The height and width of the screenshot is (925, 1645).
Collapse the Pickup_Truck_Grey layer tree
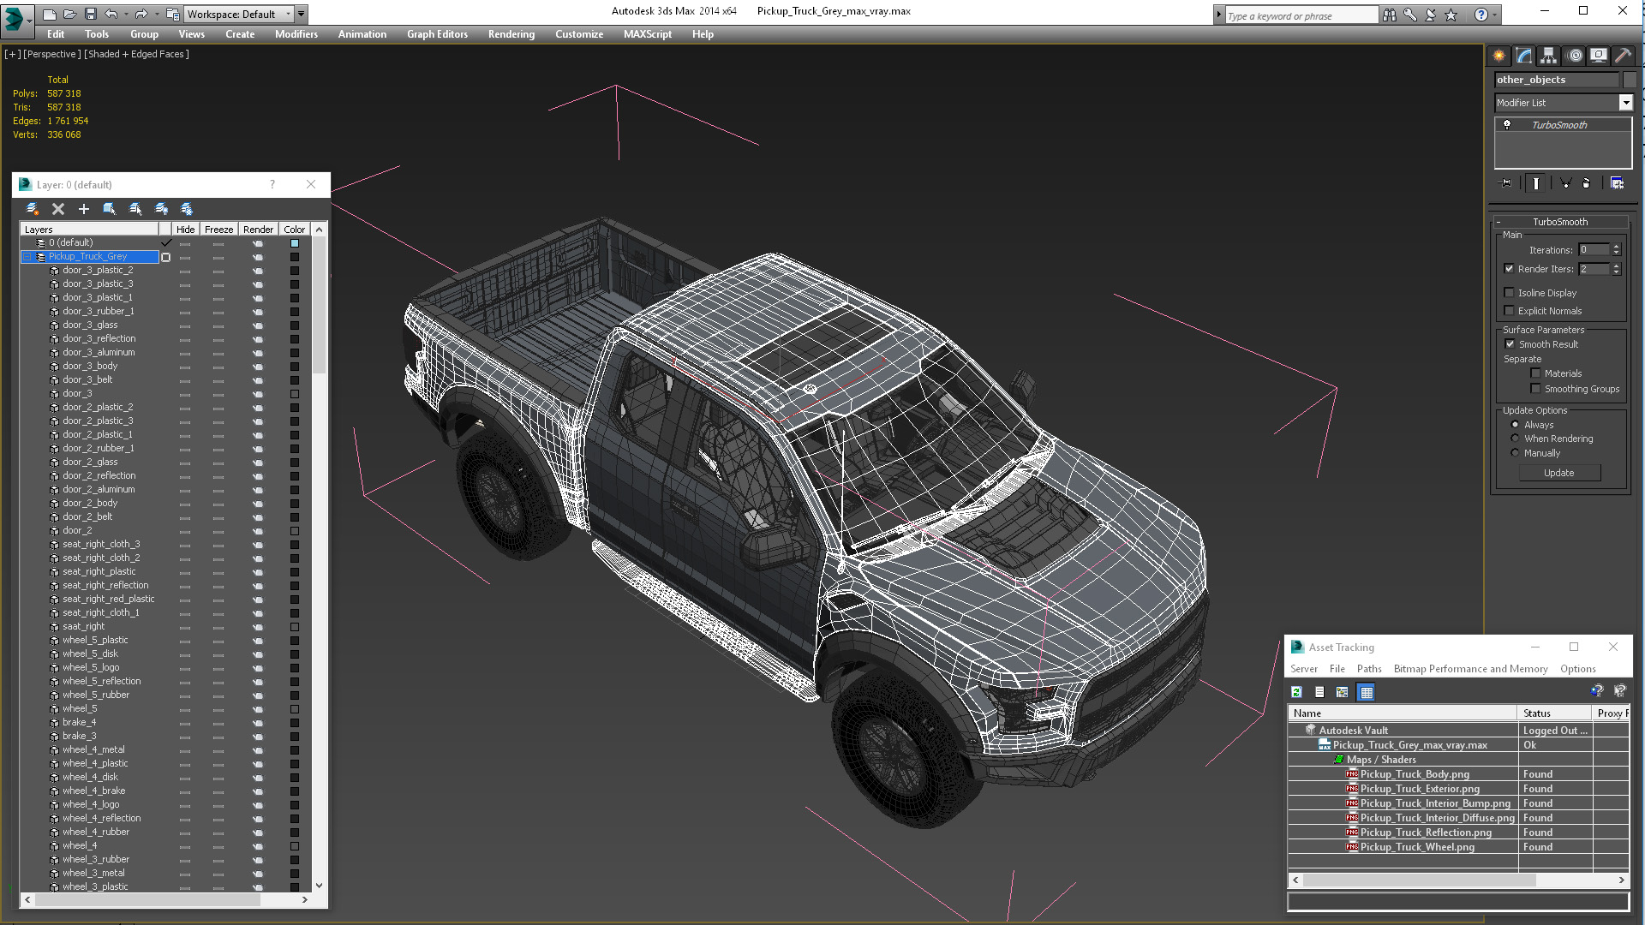[27, 257]
